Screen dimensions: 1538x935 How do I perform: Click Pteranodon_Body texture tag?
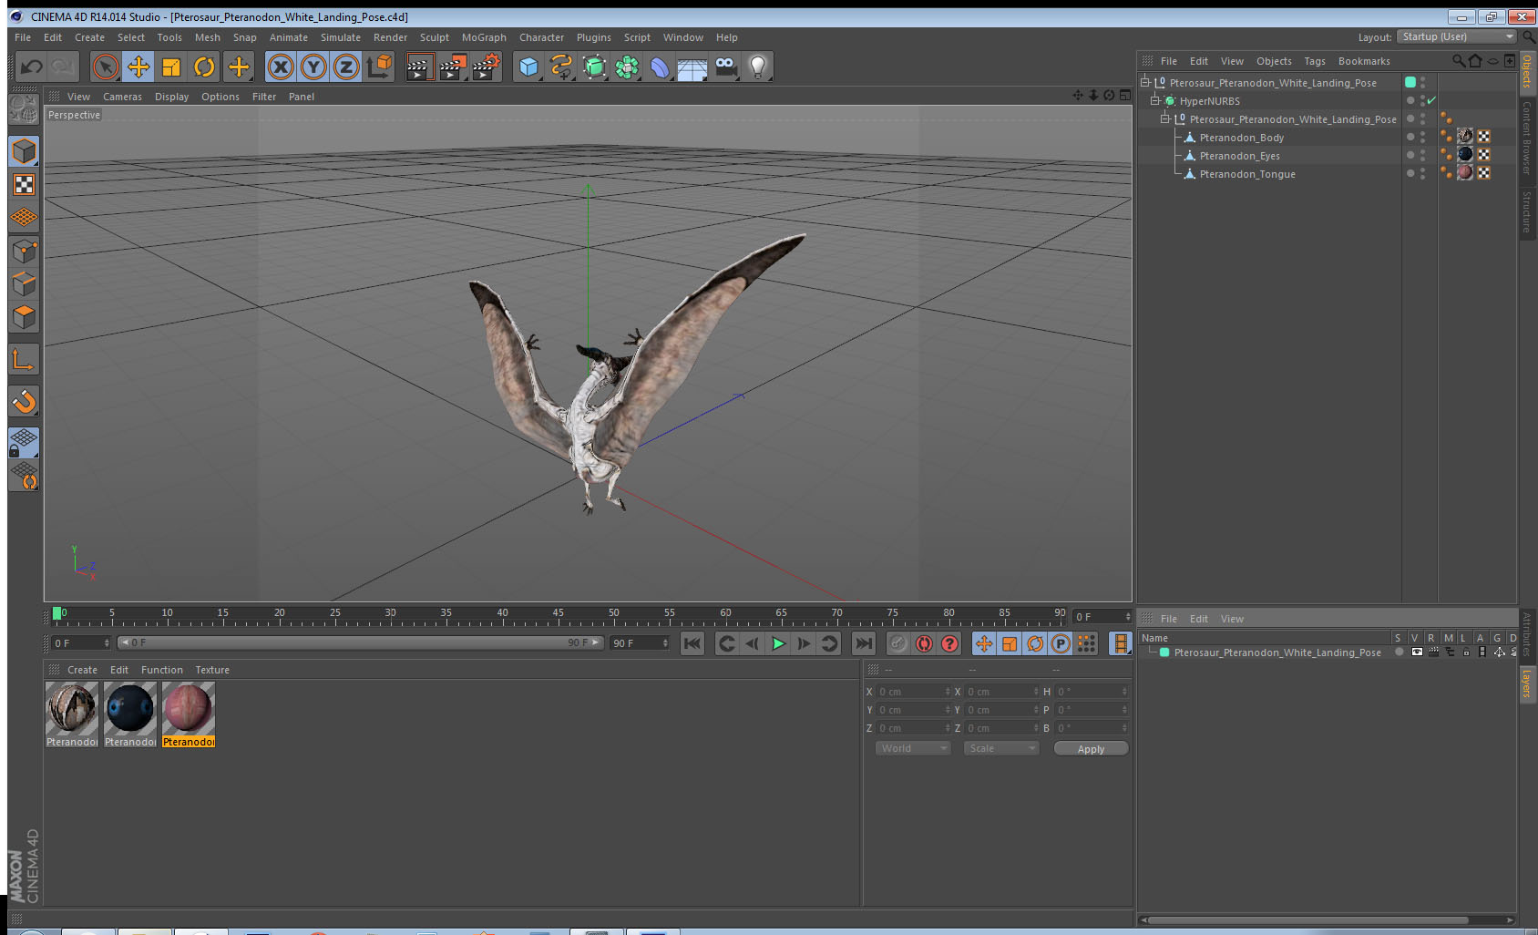(1465, 137)
